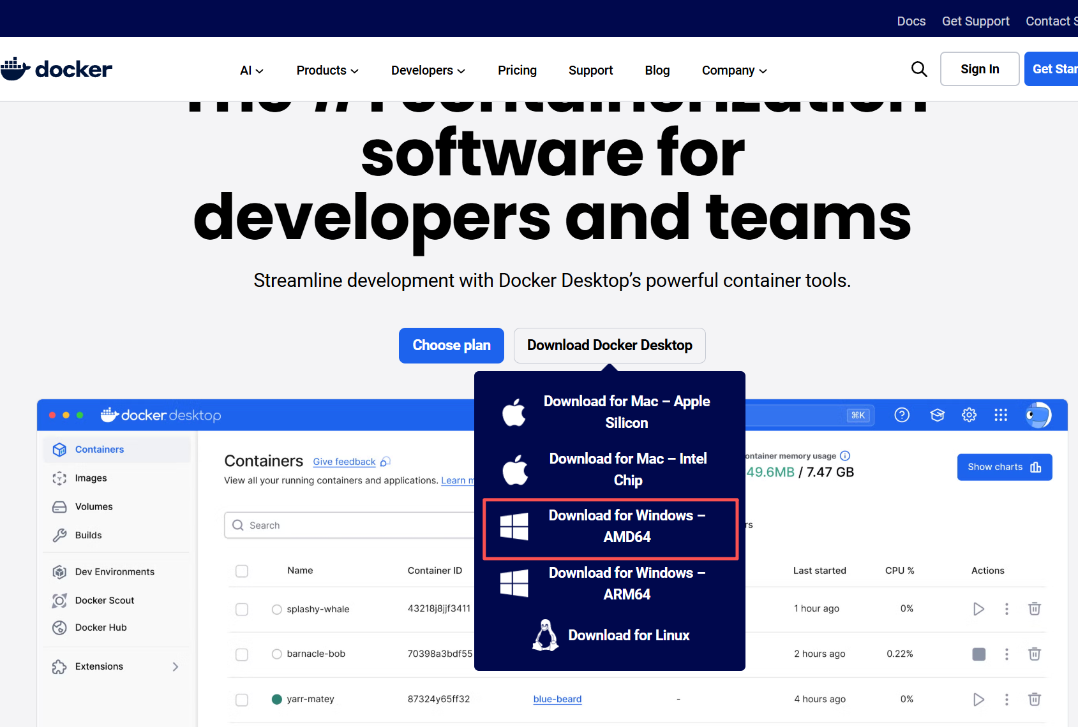Stop the barnacle-bob container
Screen dimensions: 1078x727
(978, 654)
